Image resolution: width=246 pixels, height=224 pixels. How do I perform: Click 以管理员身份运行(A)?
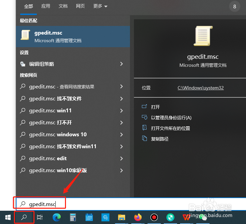coord(171,118)
